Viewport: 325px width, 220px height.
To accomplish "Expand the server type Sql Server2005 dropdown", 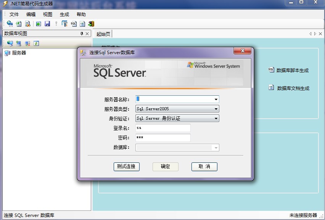I will tap(216, 109).
